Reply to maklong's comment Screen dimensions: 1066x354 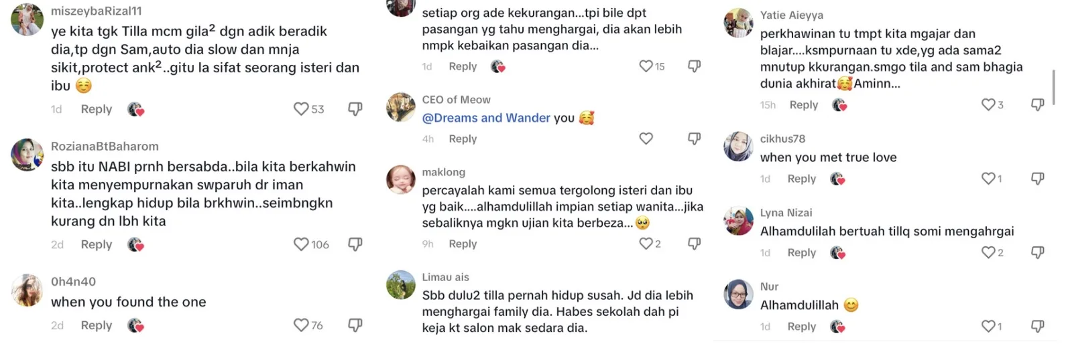[x=463, y=244]
